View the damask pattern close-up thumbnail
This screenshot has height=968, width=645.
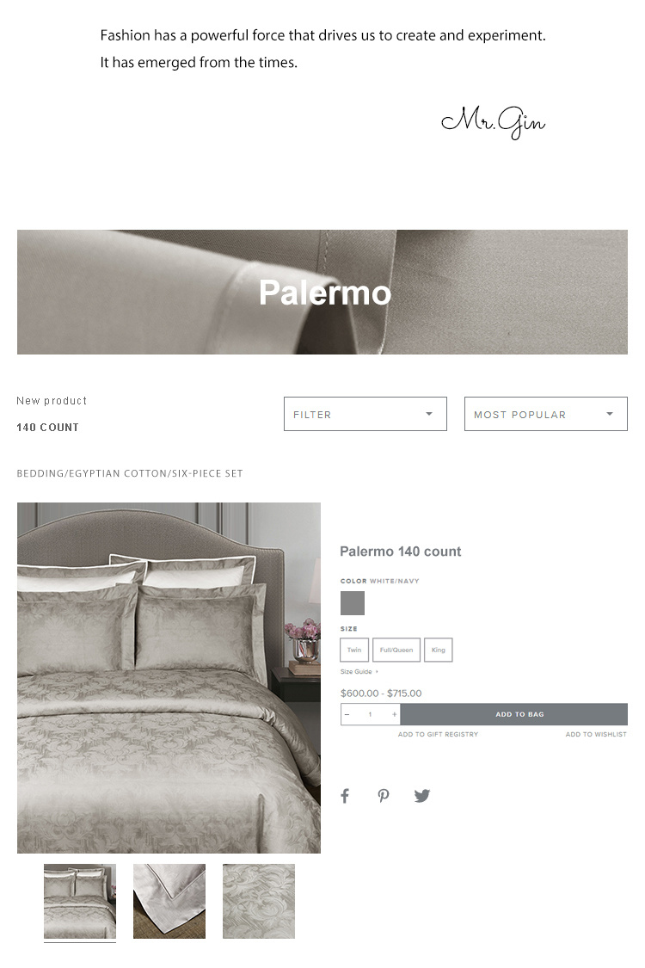point(259,902)
